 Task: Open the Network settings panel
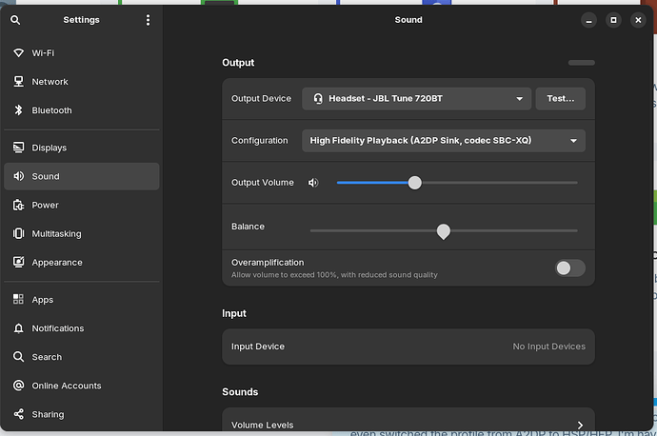click(x=50, y=82)
